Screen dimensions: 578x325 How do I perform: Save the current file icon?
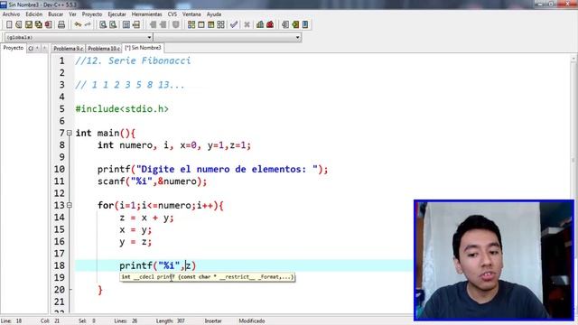[28, 24]
